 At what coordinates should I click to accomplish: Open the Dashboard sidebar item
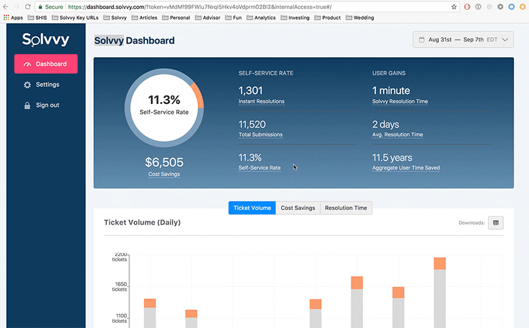coord(46,64)
